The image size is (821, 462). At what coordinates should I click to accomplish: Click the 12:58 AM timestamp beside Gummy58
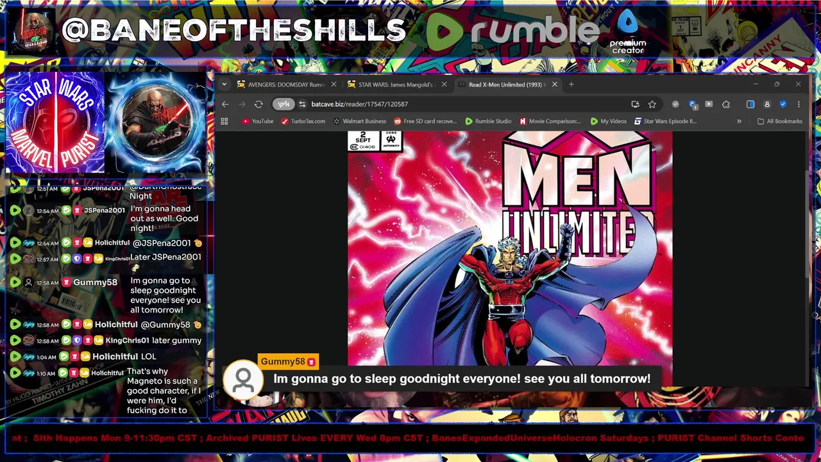(x=47, y=282)
